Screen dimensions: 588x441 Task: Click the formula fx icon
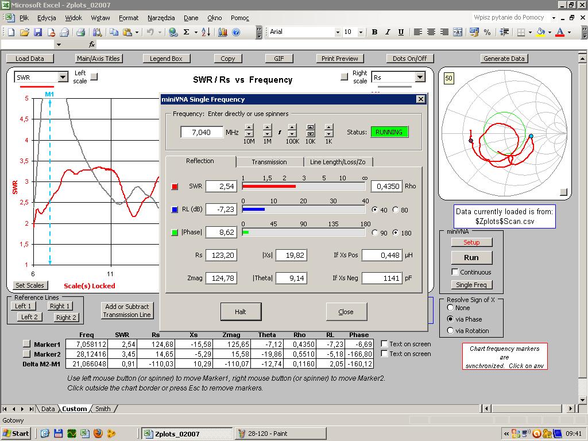click(x=92, y=45)
